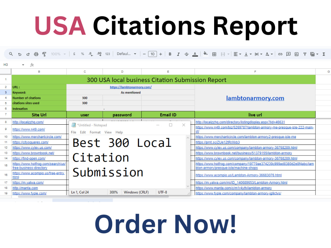This screenshot has height=248, width=331.
Task: Open Notepad Format menu
Action: click(x=95, y=132)
